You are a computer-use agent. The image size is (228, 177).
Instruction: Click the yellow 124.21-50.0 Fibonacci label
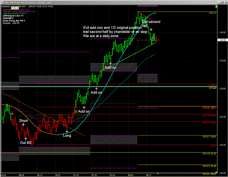point(209,137)
